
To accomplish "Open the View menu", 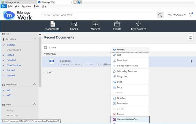I will pyautogui.click(x=17, y=6).
